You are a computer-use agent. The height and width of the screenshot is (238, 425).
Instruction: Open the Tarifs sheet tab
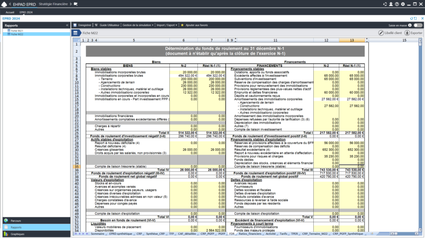click(283, 234)
